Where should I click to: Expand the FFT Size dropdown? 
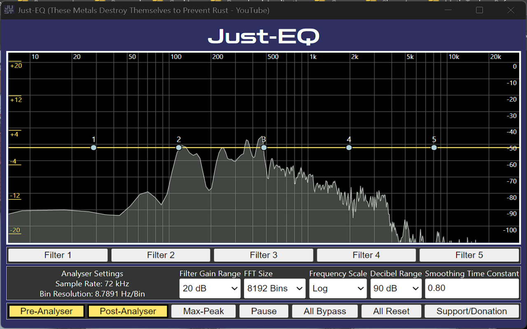coord(275,288)
